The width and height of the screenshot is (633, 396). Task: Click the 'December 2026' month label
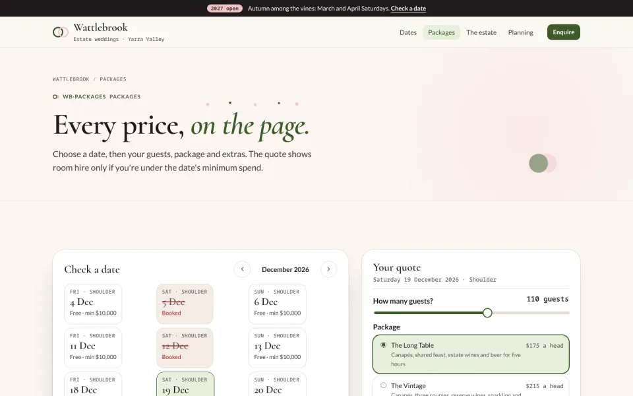click(286, 269)
